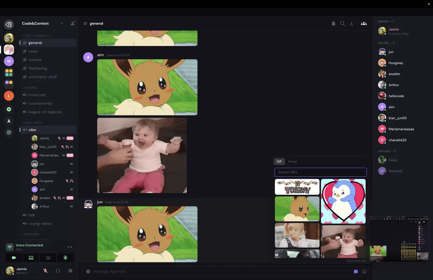The height and width of the screenshot is (280, 433).
Task: Open the university-stuff text channel
Action: tap(48, 77)
